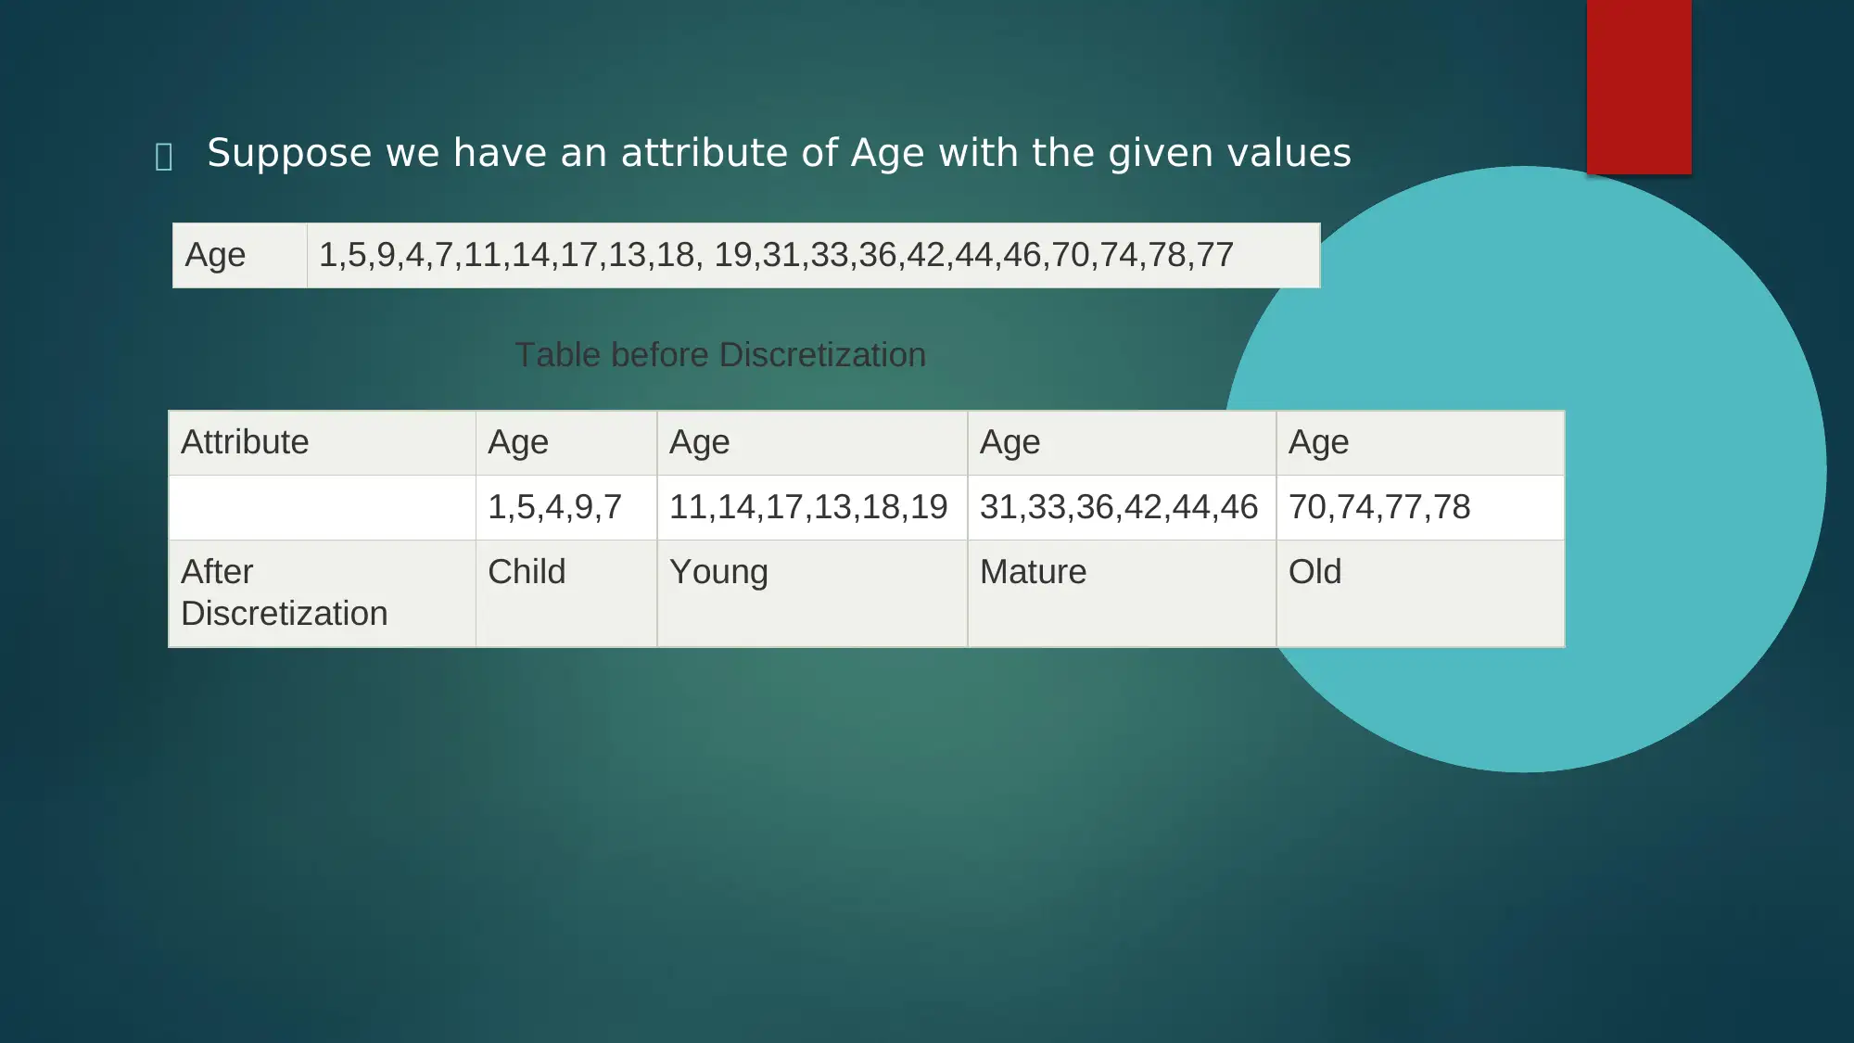Click the 'Child' category cell

566,593
